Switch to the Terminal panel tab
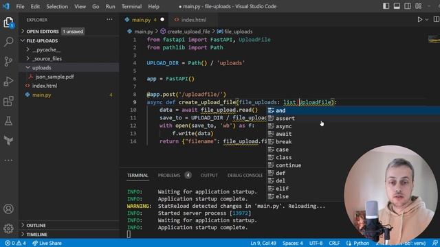Screen dimensions: 440x247 137,176
